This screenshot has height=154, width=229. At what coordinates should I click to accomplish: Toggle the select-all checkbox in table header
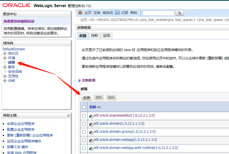[84, 107]
